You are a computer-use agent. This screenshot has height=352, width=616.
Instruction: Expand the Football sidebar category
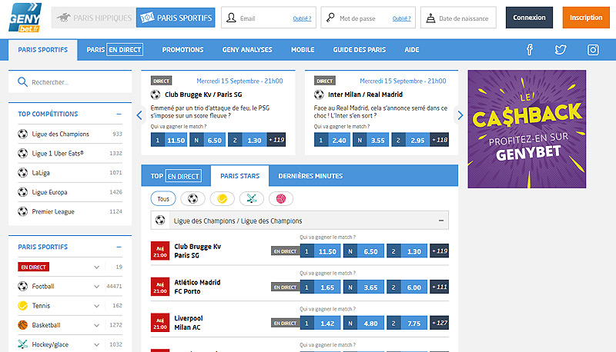click(96, 287)
